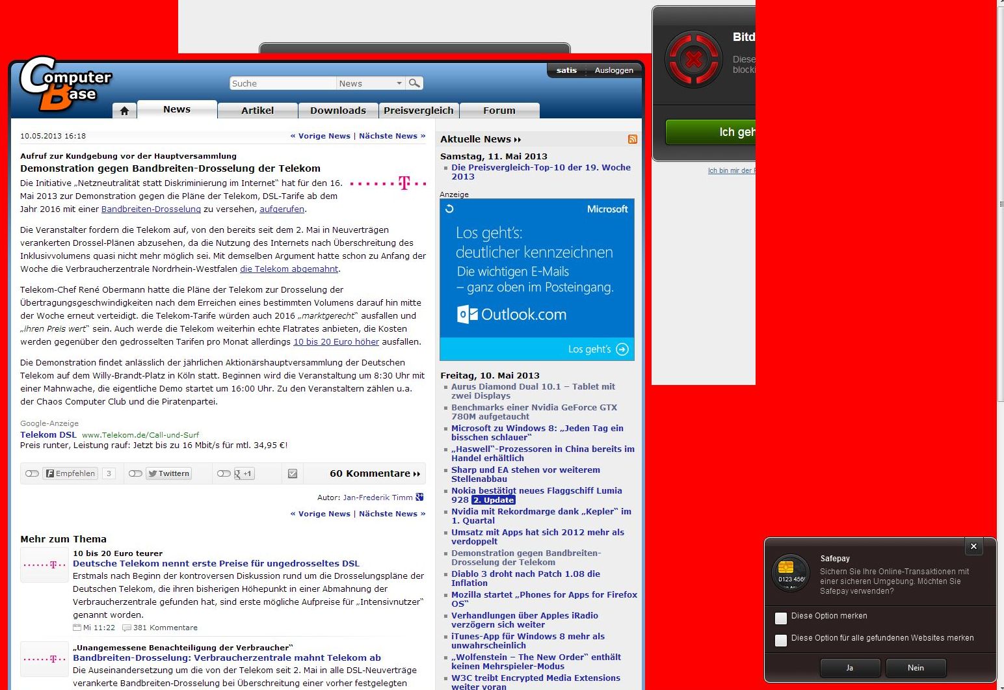Open Nvidia GeForce GTX 780M benchmarks news

535,412
